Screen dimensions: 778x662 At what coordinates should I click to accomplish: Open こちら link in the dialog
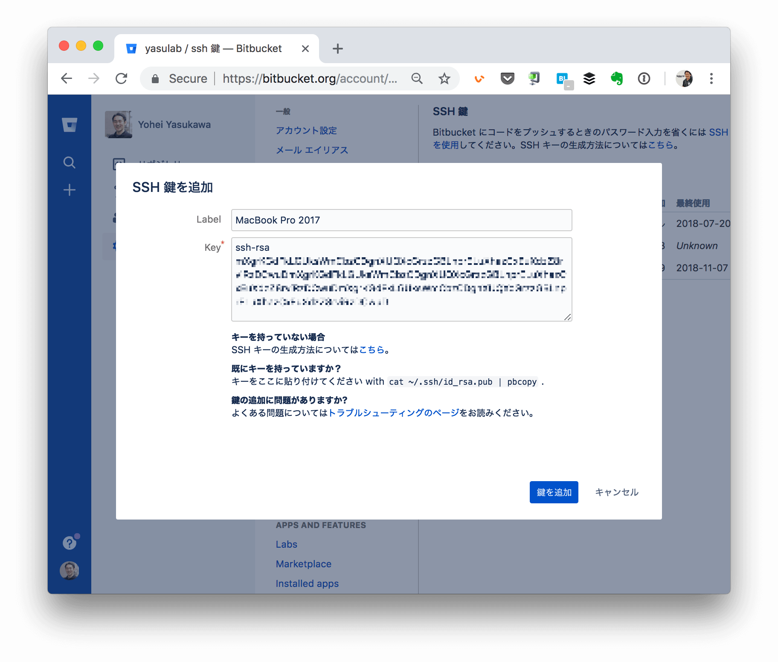pos(372,350)
